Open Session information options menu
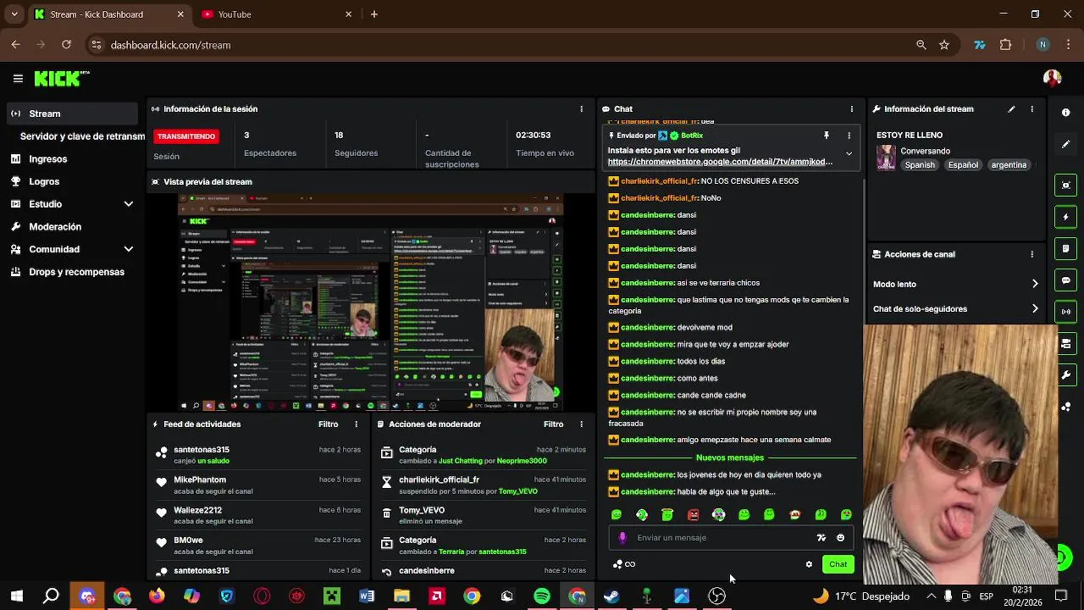This screenshot has width=1084, height=610. click(581, 109)
